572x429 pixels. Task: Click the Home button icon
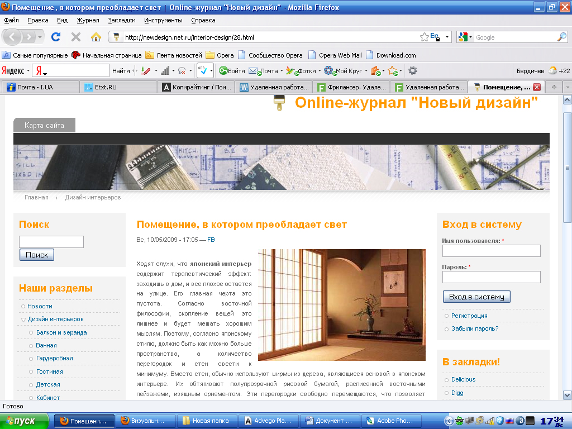(x=96, y=37)
